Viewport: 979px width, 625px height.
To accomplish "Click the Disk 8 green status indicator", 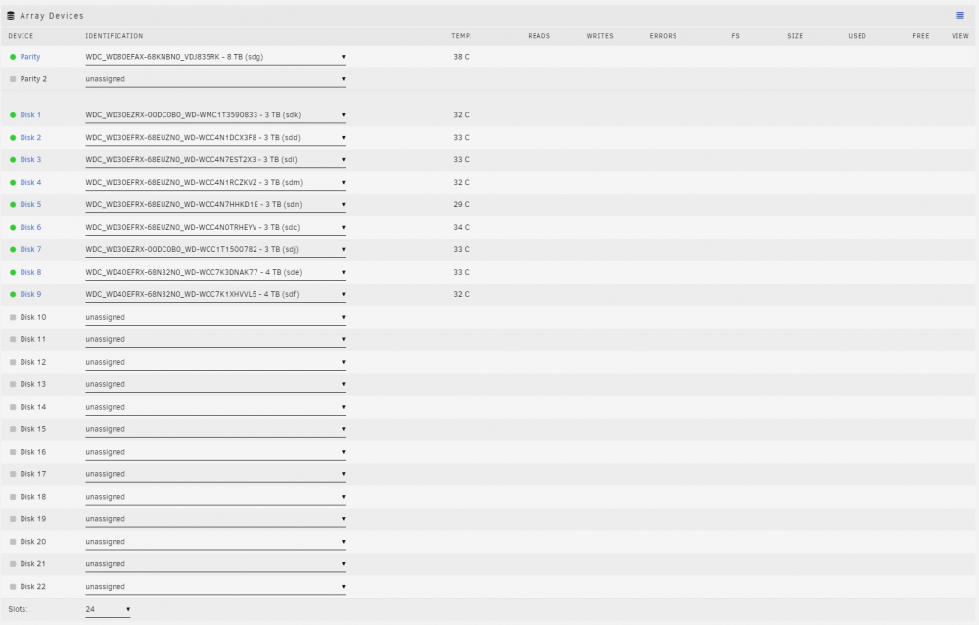I will (x=13, y=273).
